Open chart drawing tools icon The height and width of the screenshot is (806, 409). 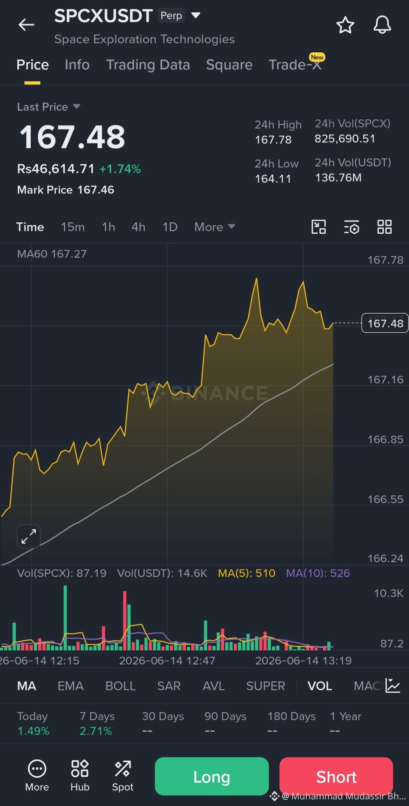(318, 227)
